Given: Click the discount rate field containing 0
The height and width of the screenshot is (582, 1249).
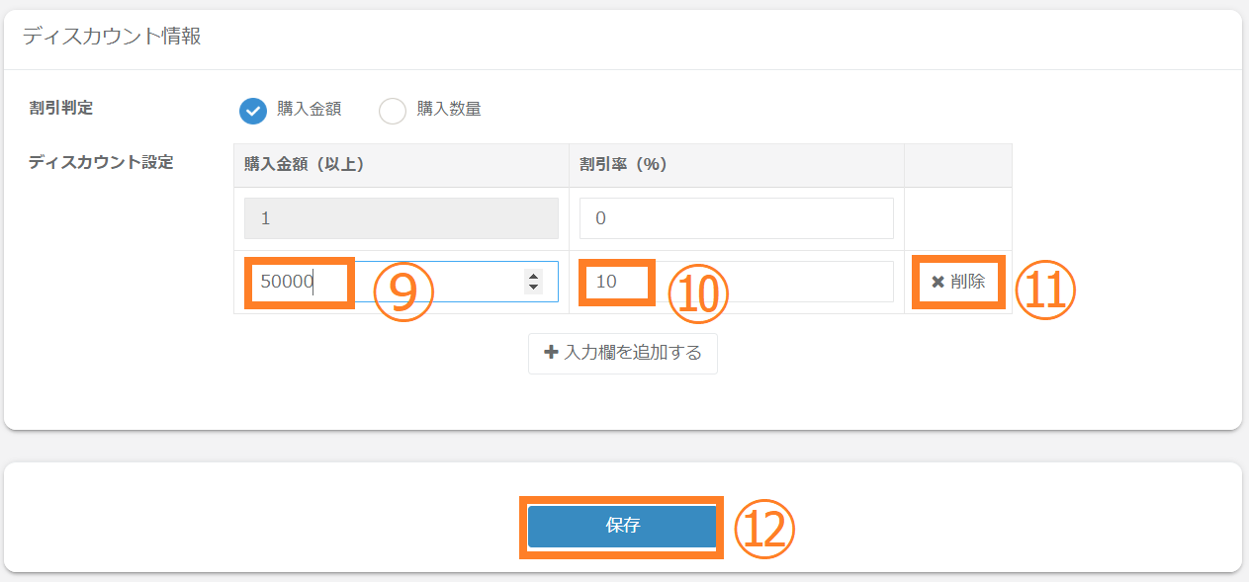Looking at the screenshot, I should click(x=736, y=218).
